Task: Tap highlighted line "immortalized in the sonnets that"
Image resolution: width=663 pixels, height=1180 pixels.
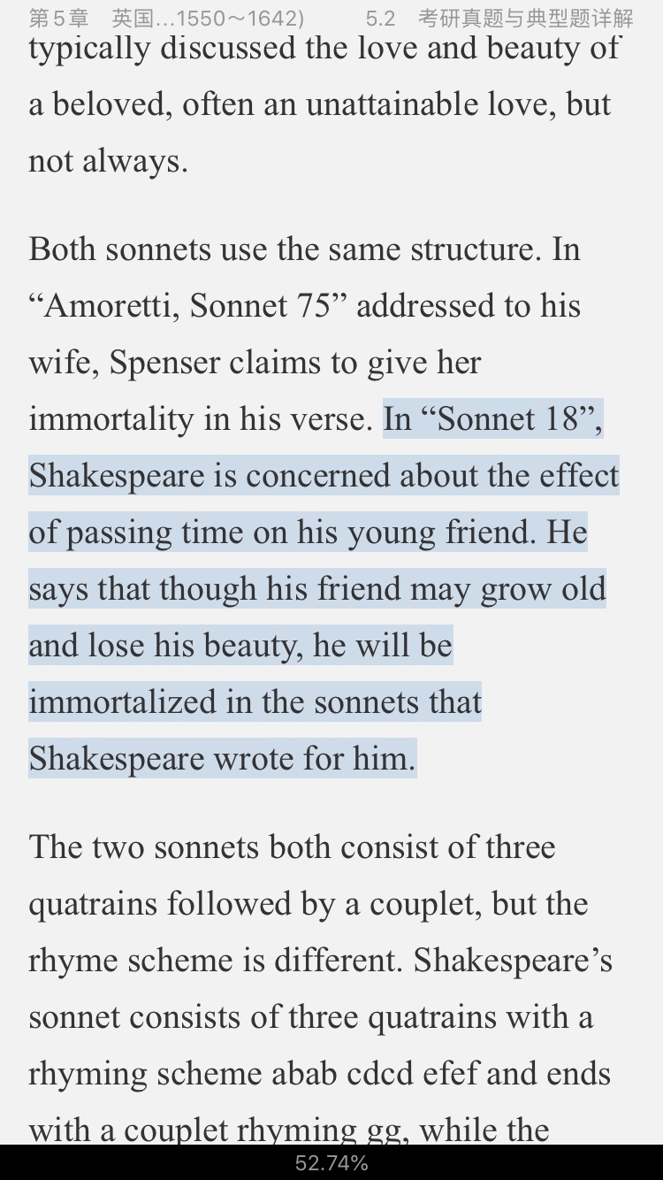Action: 255,702
